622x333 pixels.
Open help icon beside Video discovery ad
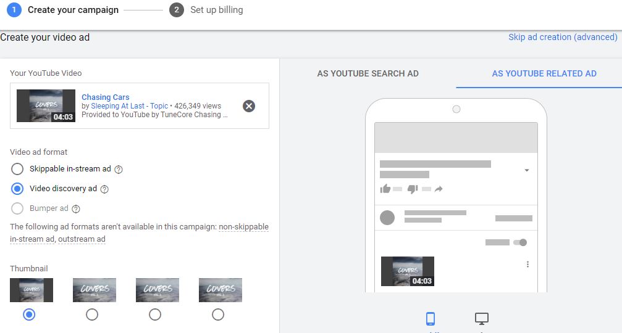click(x=104, y=189)
